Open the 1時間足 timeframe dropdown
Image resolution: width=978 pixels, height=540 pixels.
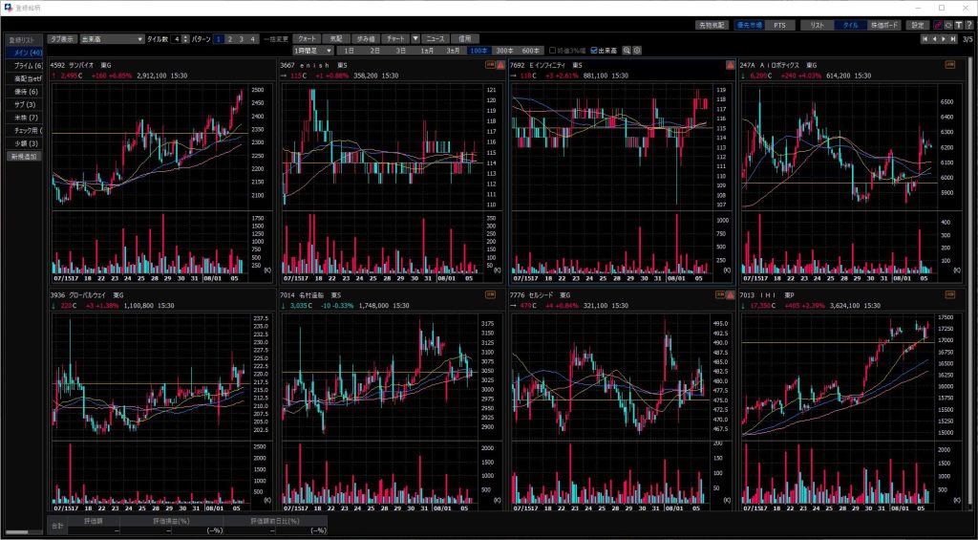point(313,50)
